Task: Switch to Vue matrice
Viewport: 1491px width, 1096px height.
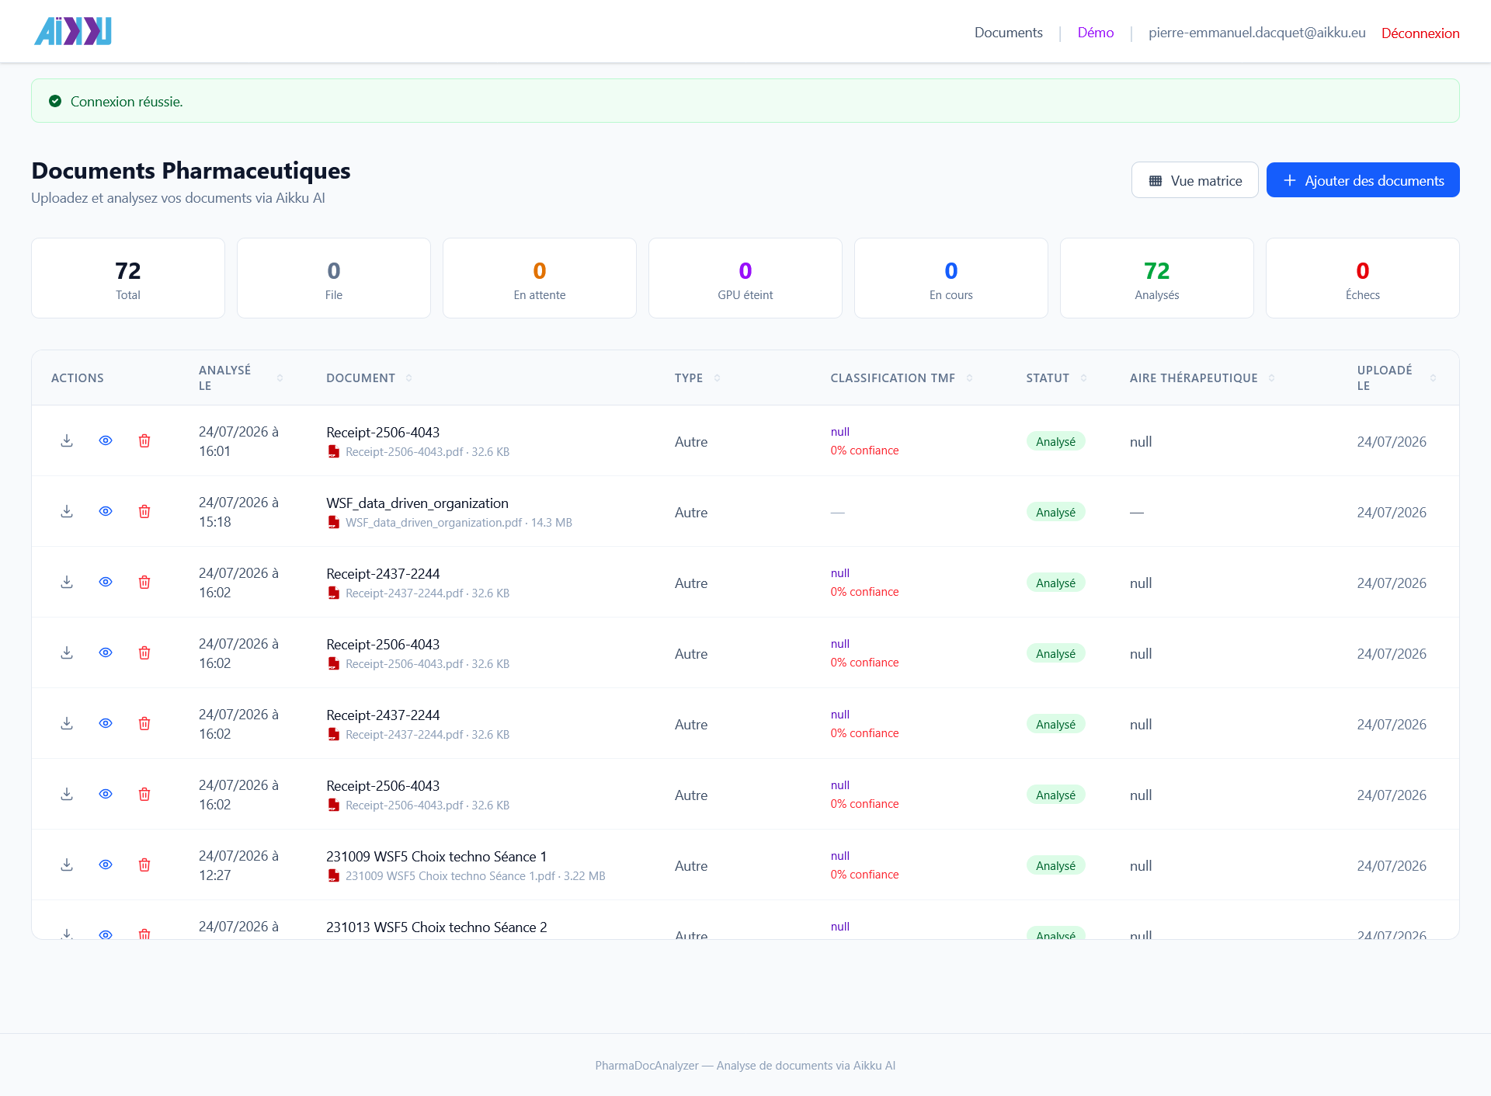Action: point(1194,180)
